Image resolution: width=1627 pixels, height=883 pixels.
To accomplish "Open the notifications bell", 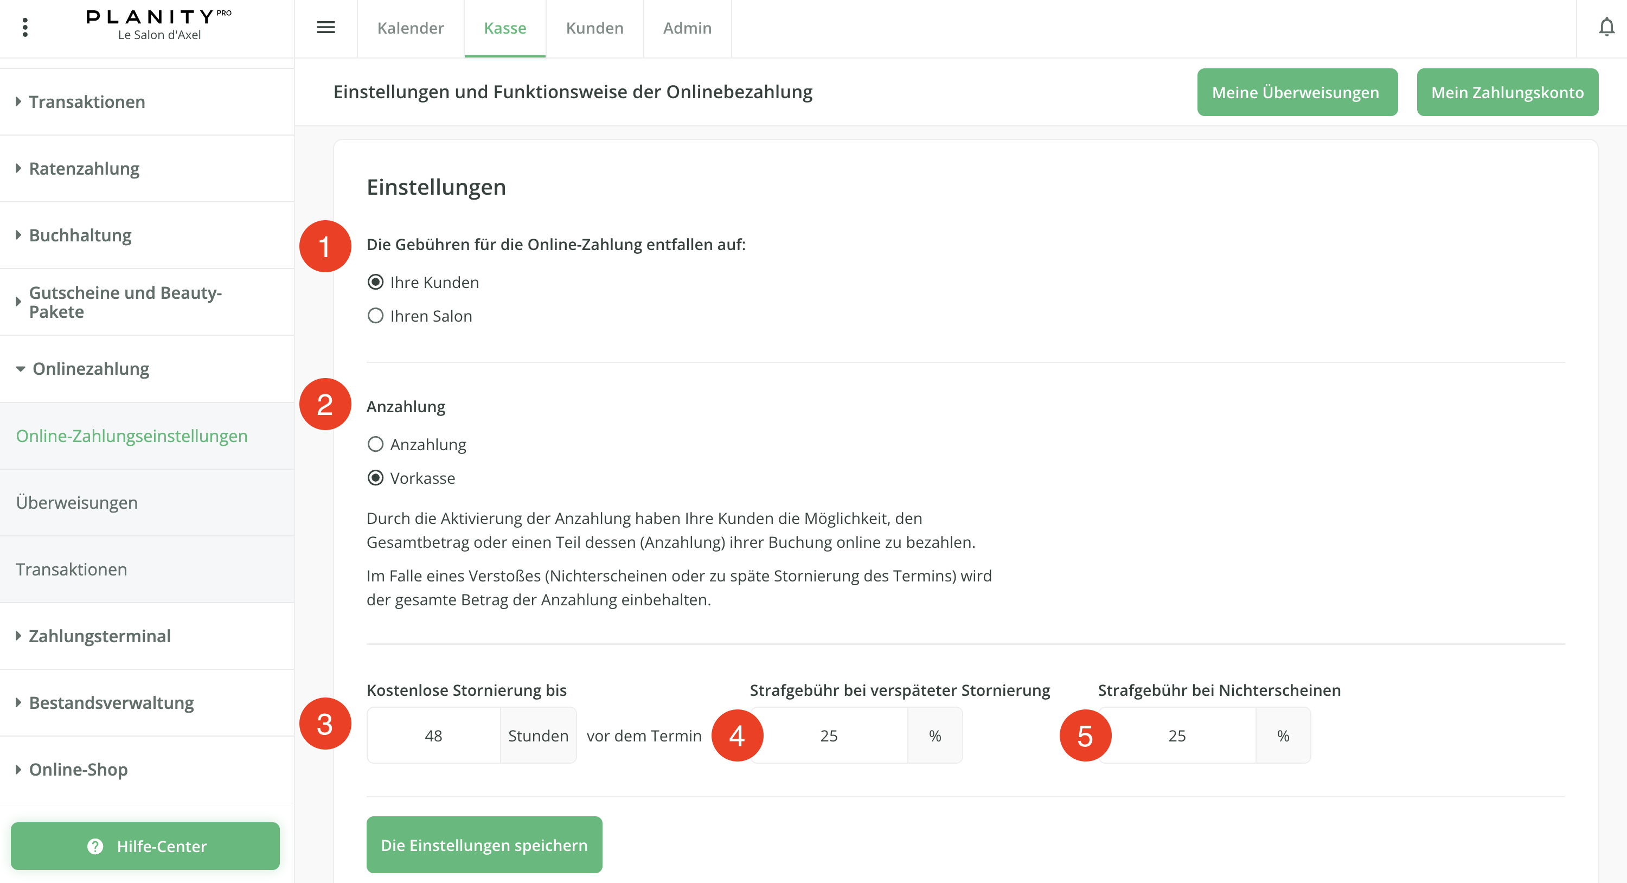I will (x=1606, y=27).
